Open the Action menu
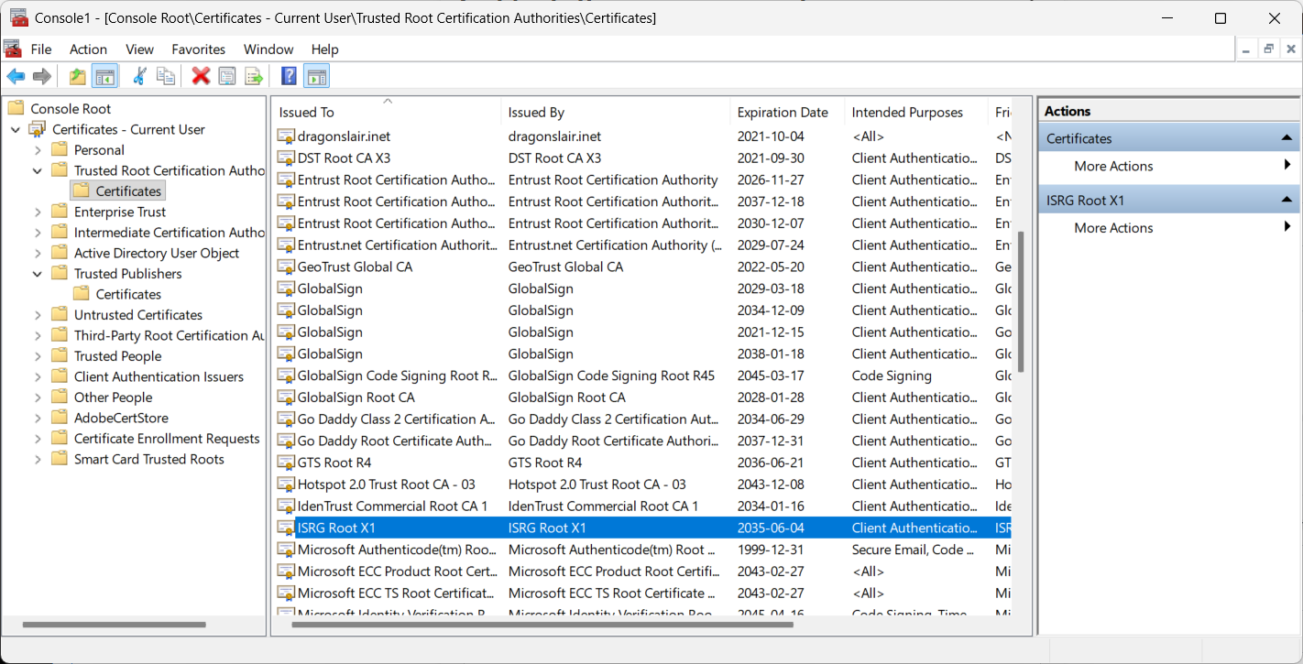 pyautogui.click(x=88, y=49)
